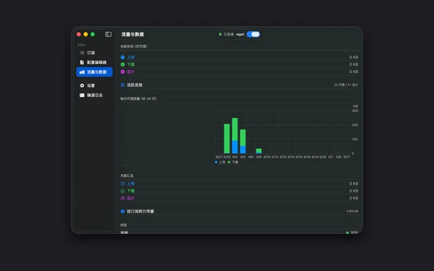Select the wget profile name in header
The width and height of the screenshot is (434, 271).
click(x=240, y=34)
